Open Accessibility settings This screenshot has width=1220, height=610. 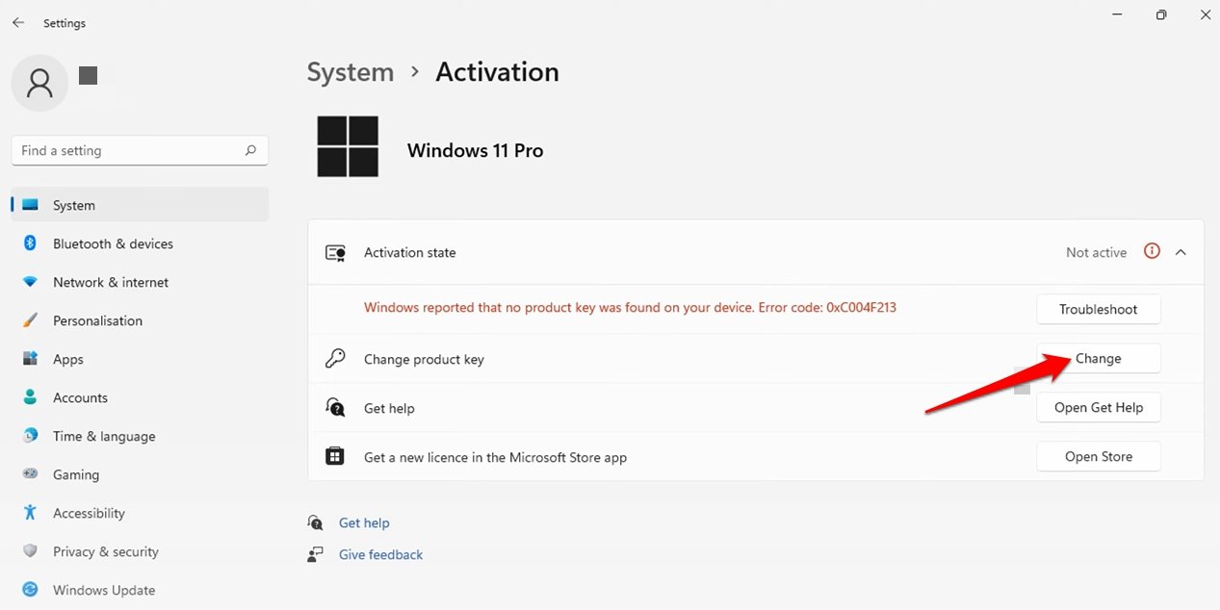140,513
